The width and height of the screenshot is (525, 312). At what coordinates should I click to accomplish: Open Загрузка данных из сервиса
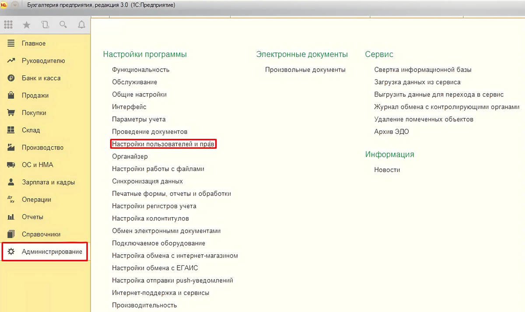point(417,82)
